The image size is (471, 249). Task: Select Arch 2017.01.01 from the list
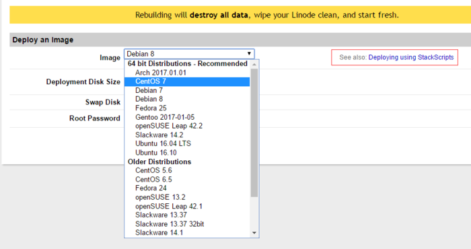coord(187,73)
